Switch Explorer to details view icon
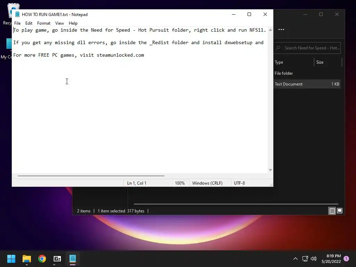Viewport: 356px width, 267px height. coord(332,211)
